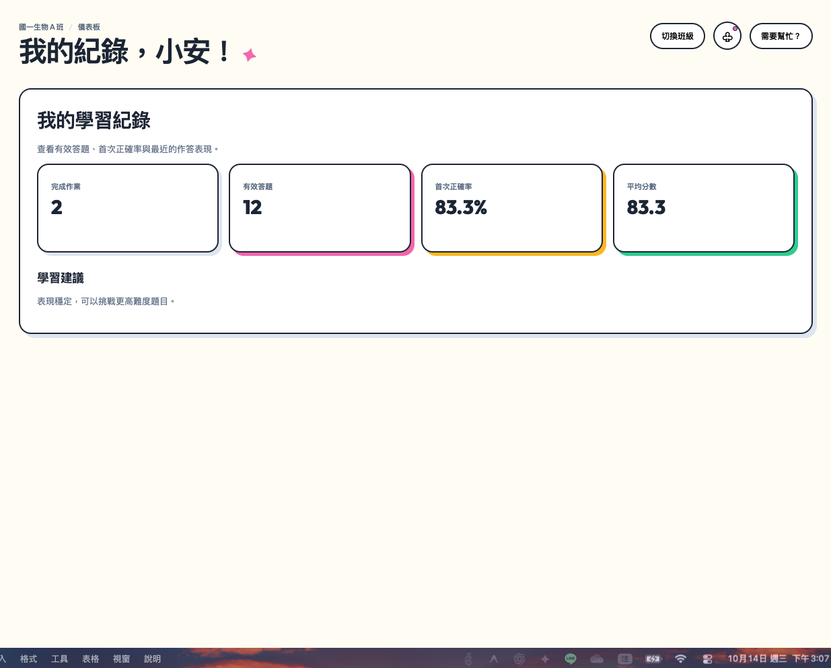Open Control Center icon in menu bar

707,659
